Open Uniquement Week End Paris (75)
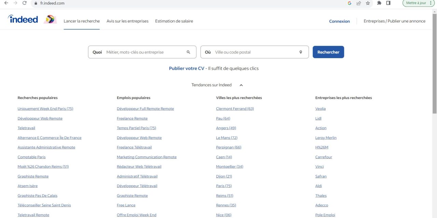Viewport: 437px width, 218px height. [45, 109]
